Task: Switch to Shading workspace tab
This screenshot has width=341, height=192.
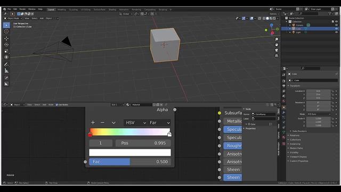Action: point(112,10)
